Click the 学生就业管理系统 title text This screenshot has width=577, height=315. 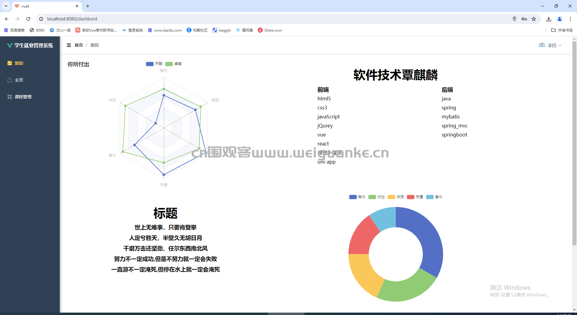(x=34, y=45)
